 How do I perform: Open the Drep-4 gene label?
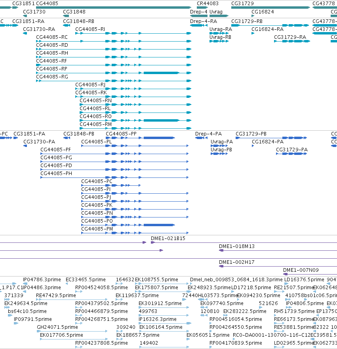tap(199, 11)
